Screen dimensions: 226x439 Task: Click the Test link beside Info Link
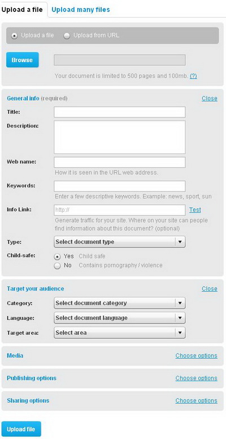point(195,210)
